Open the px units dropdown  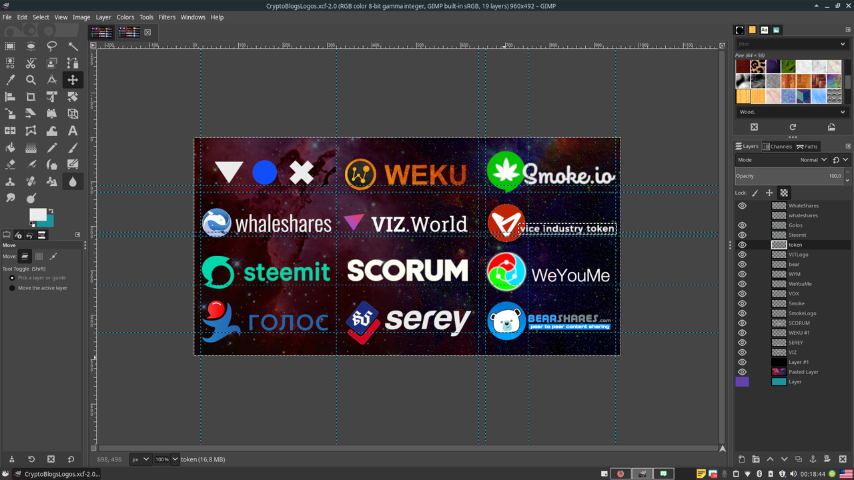141,459
